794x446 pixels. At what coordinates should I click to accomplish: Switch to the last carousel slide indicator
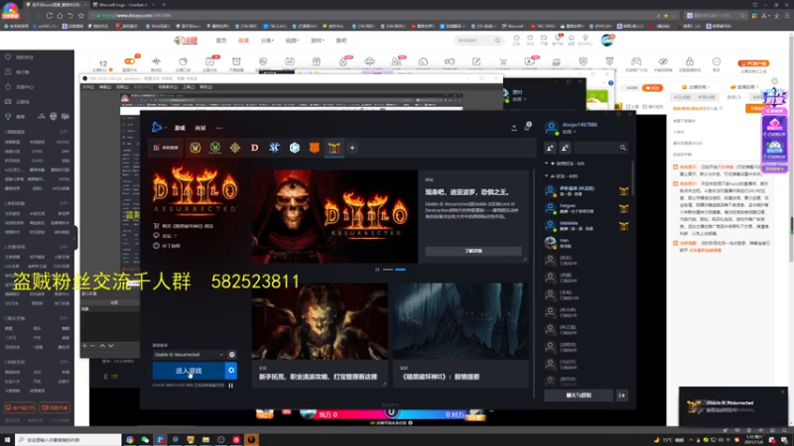click(401, 270)
